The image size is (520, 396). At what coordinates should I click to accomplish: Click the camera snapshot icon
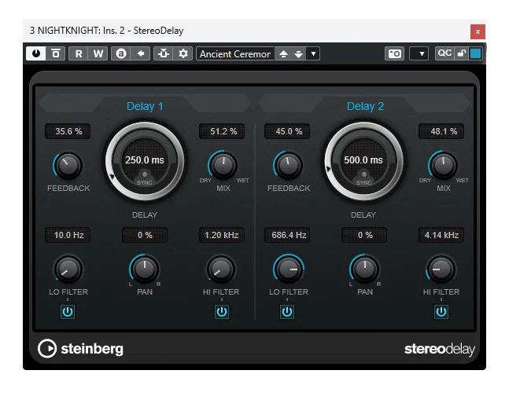tap(395, 53)
